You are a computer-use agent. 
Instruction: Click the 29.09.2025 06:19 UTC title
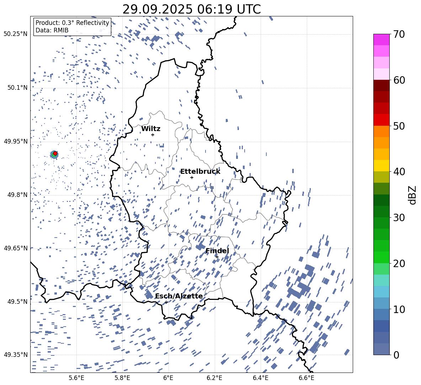click(192, 9)
